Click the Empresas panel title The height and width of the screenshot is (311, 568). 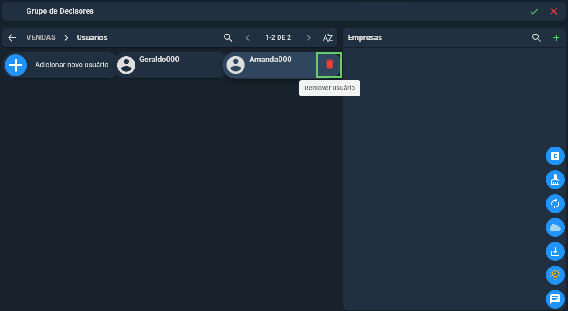click(x=365, y=37)
